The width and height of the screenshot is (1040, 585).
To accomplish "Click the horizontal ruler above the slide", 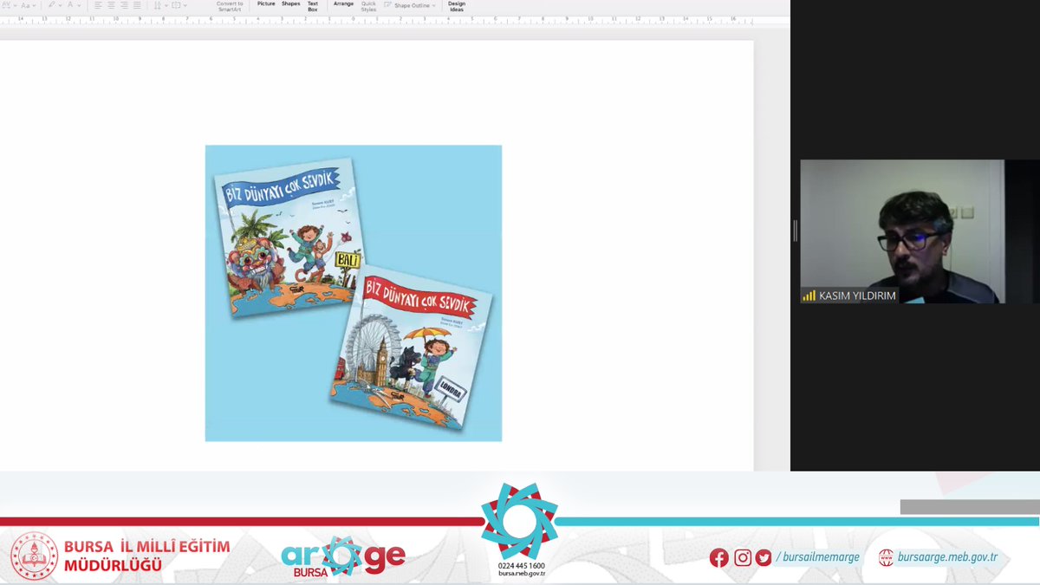I will tap(376, 19).
